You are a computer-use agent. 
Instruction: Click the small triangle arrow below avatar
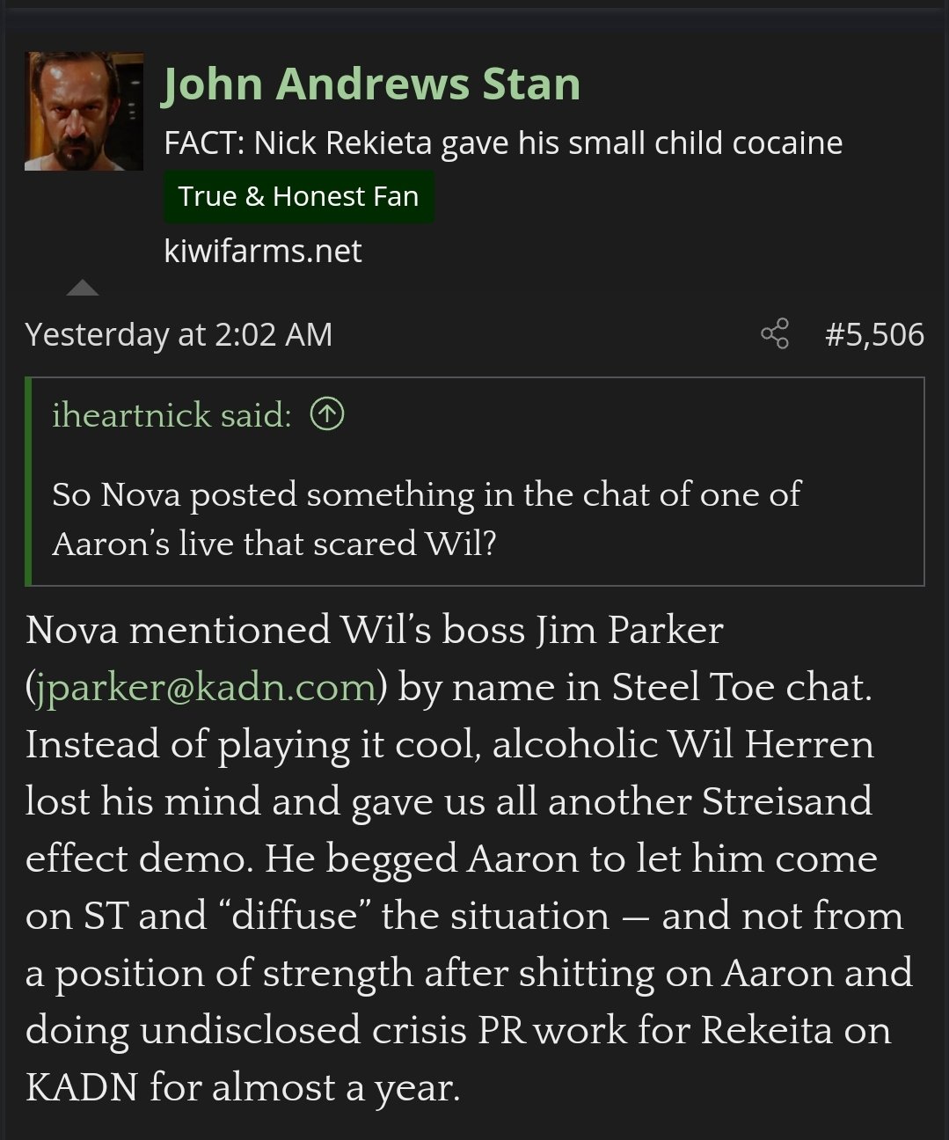[x=83, y=288]
